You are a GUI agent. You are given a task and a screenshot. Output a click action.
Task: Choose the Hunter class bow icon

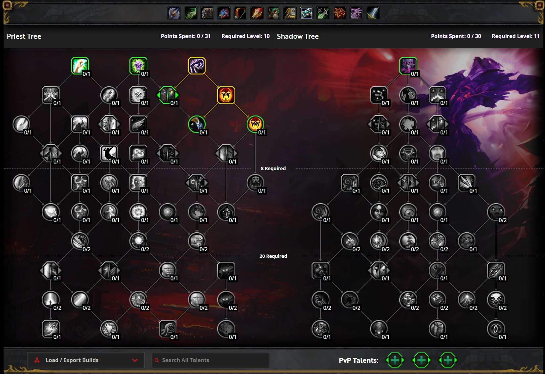[x=240, y=14]
